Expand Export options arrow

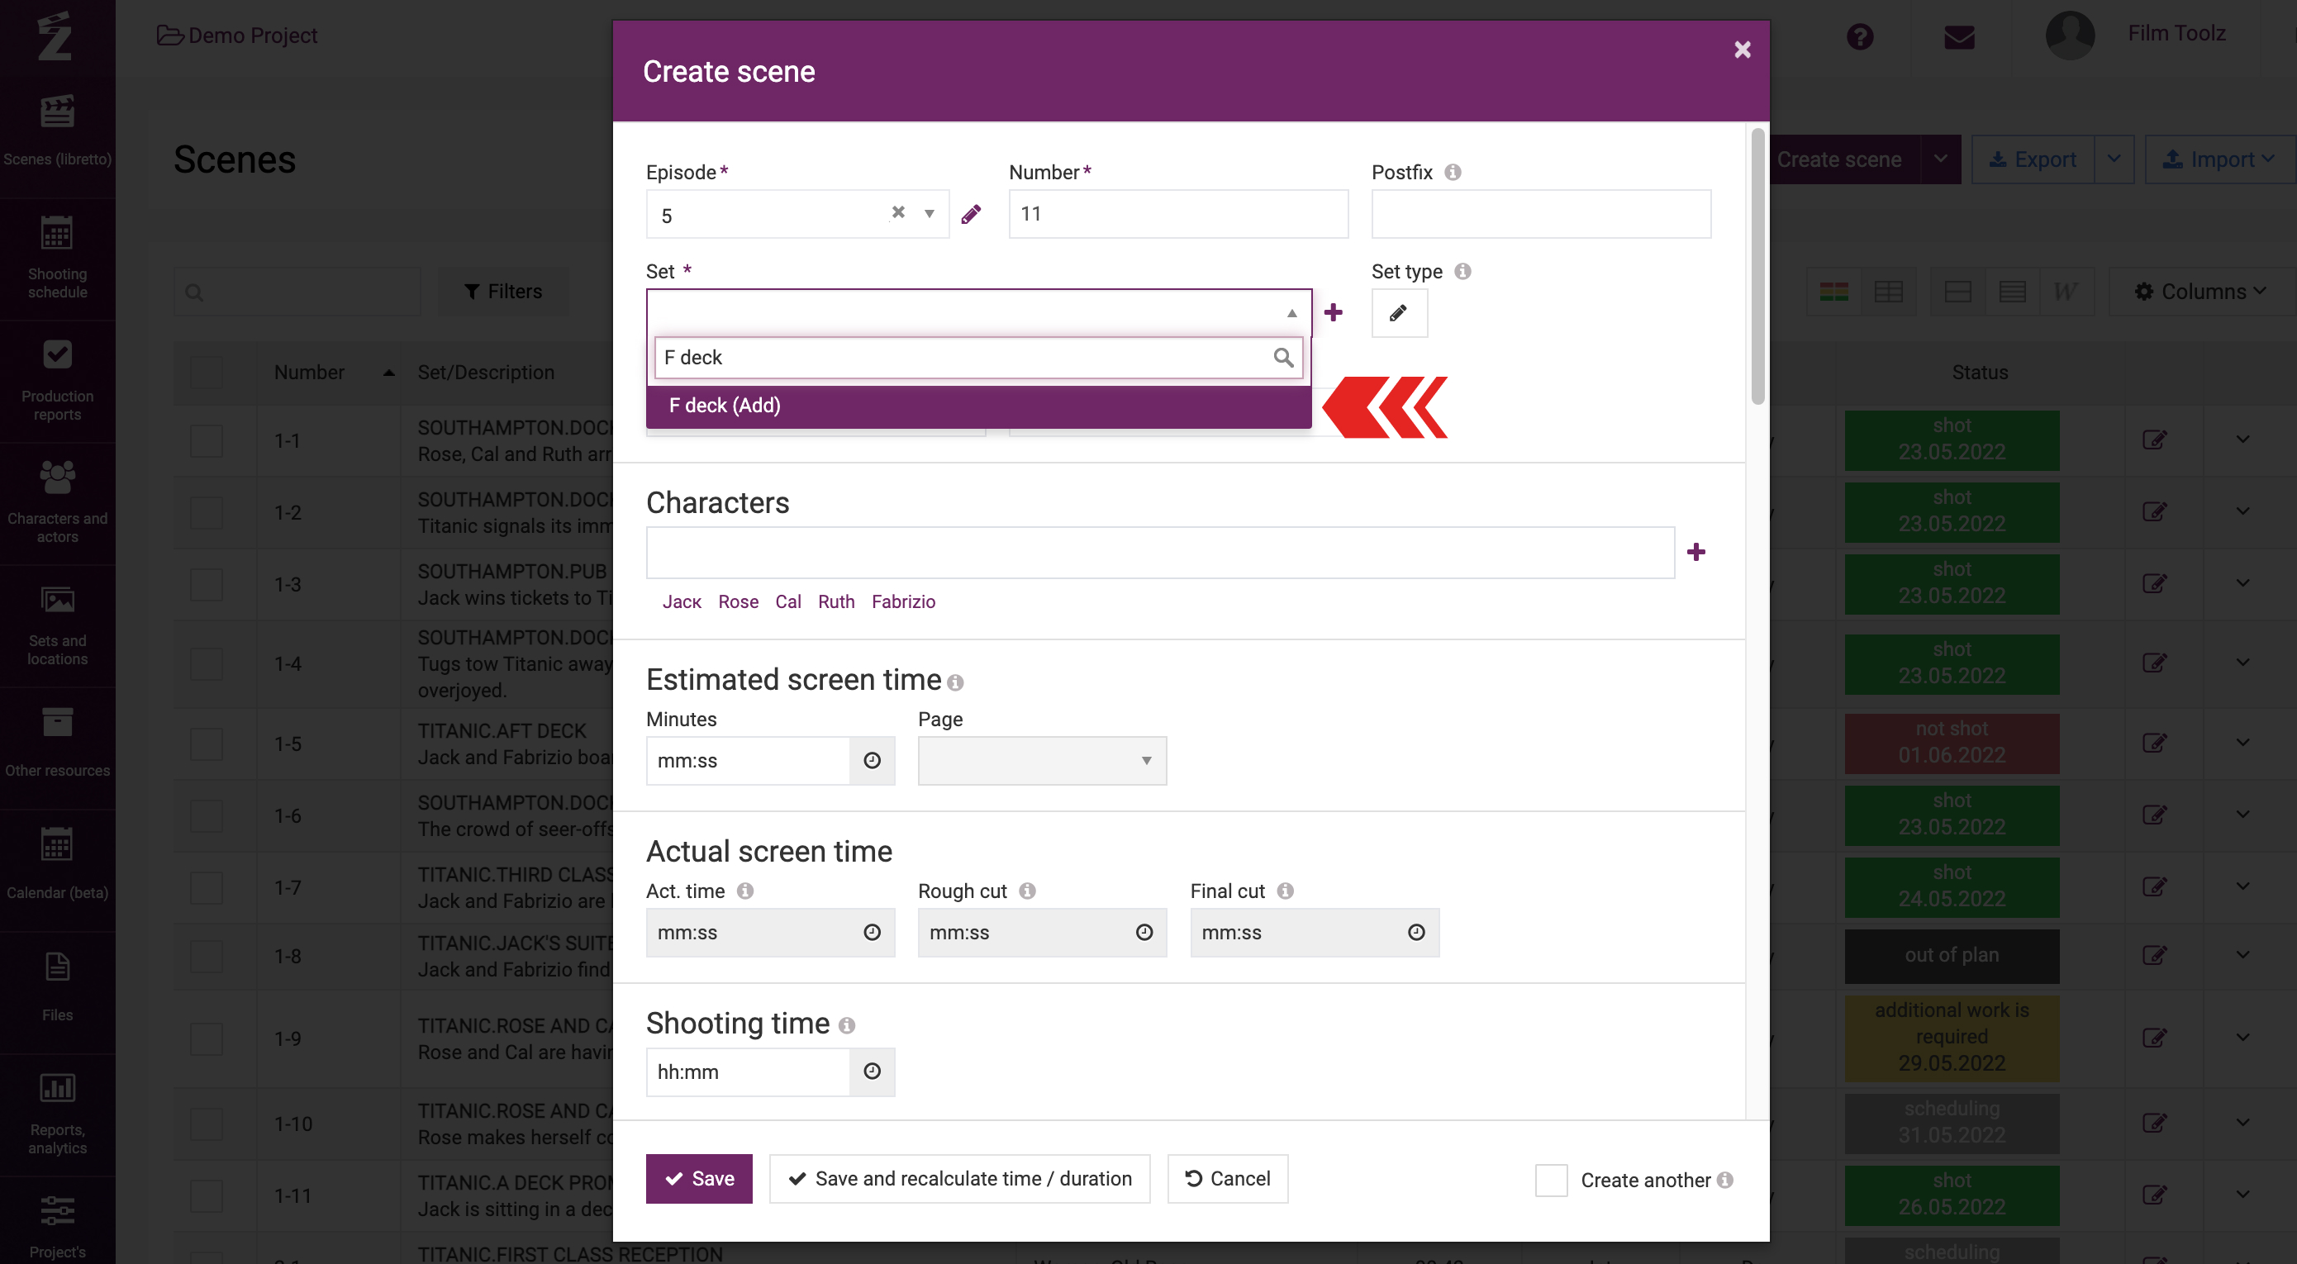coord(2114,159)
